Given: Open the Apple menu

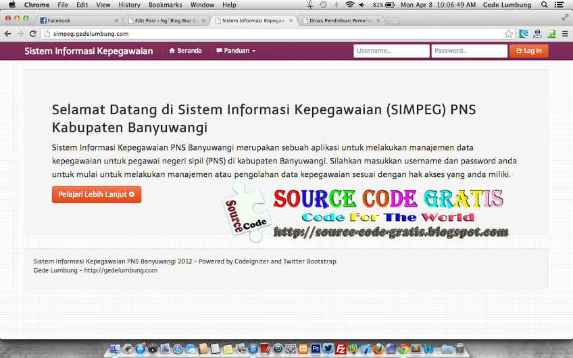Looking at the screenshot, I should point(12,5).
